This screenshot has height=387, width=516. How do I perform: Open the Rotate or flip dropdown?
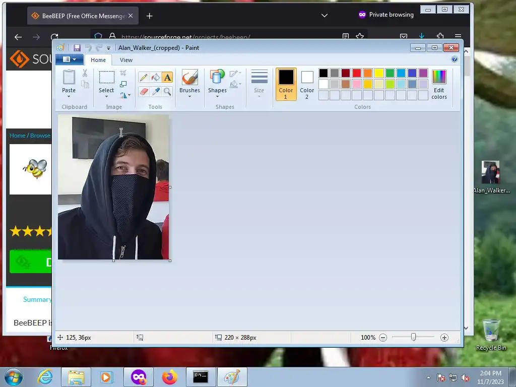point(125,95)
